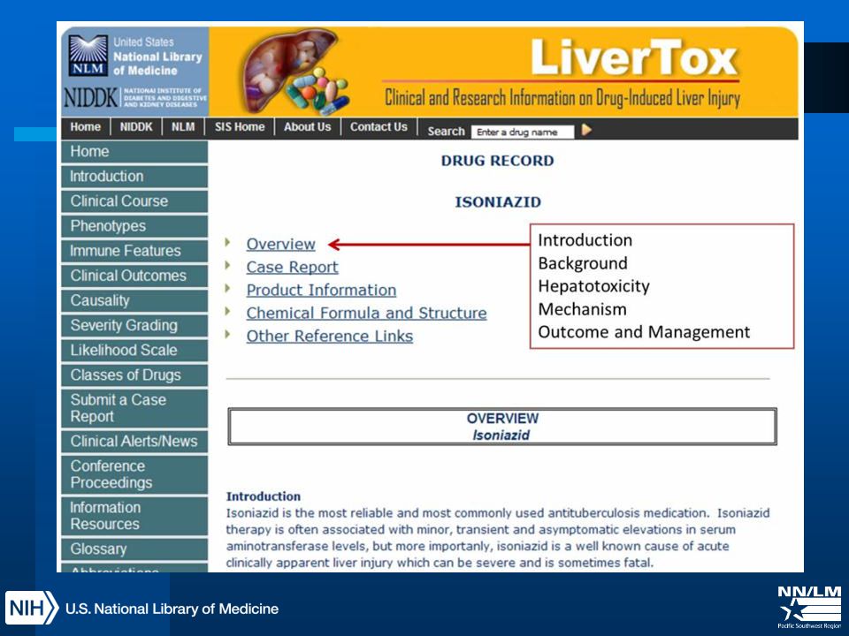Select Likelihood Scale in sidebar
This screenshot has width=849, height=636.
(x=134, y=351)
